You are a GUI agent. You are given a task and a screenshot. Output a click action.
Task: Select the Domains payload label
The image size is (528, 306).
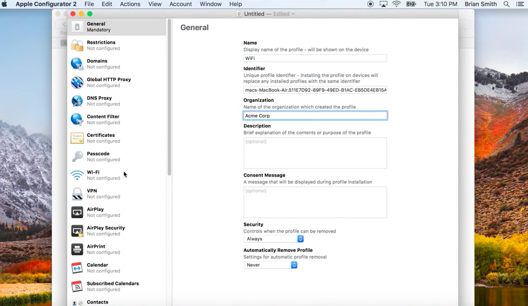(x=97, y=61)
